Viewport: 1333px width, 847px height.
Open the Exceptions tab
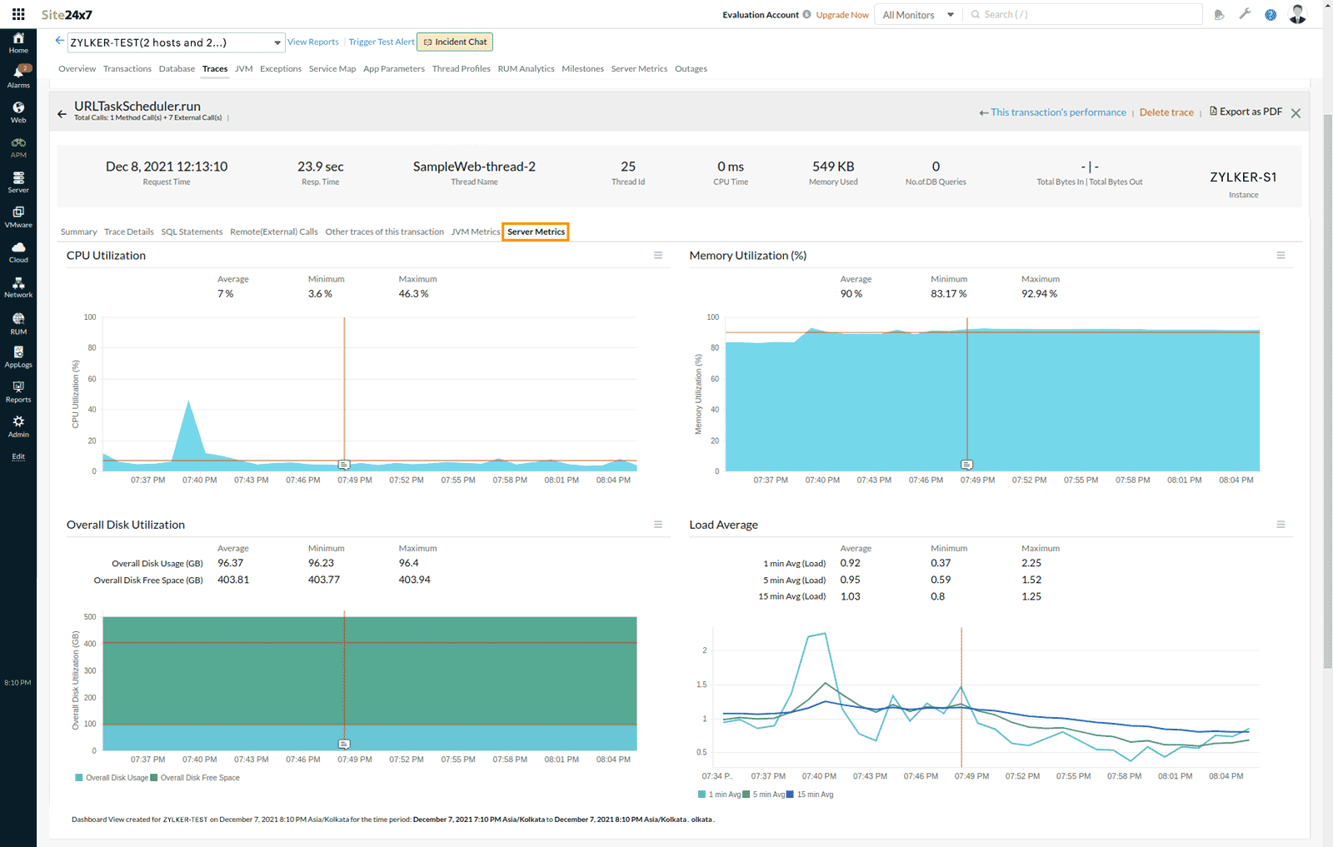[281, 68]
